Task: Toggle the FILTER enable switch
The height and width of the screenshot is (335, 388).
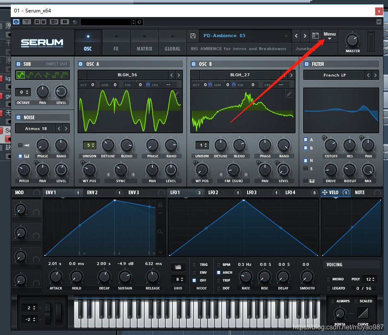Action: coord(306,64)
